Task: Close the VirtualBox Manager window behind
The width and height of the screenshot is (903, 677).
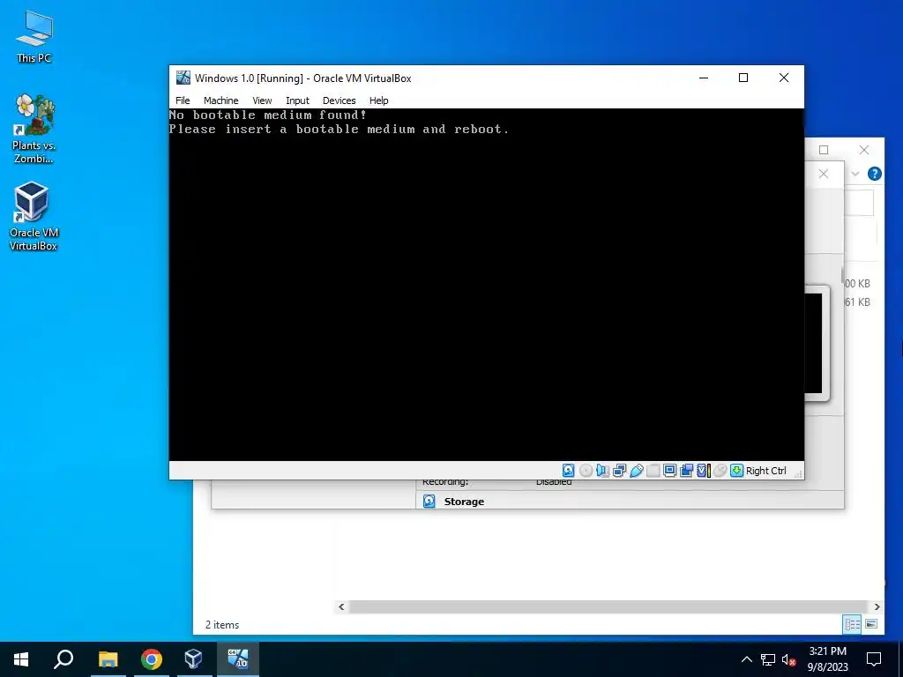Action: coord(824,174)
